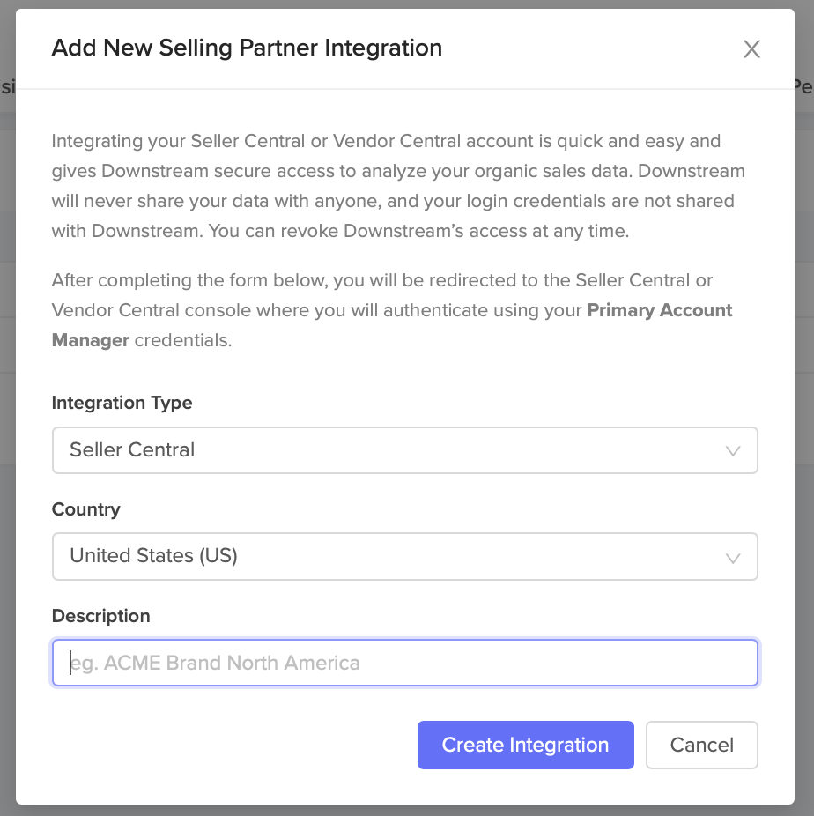The height and width of the screenshot is (816, 814).
Task: Click the Country field label
Action: pyautogui.click(x=85, y=509)
